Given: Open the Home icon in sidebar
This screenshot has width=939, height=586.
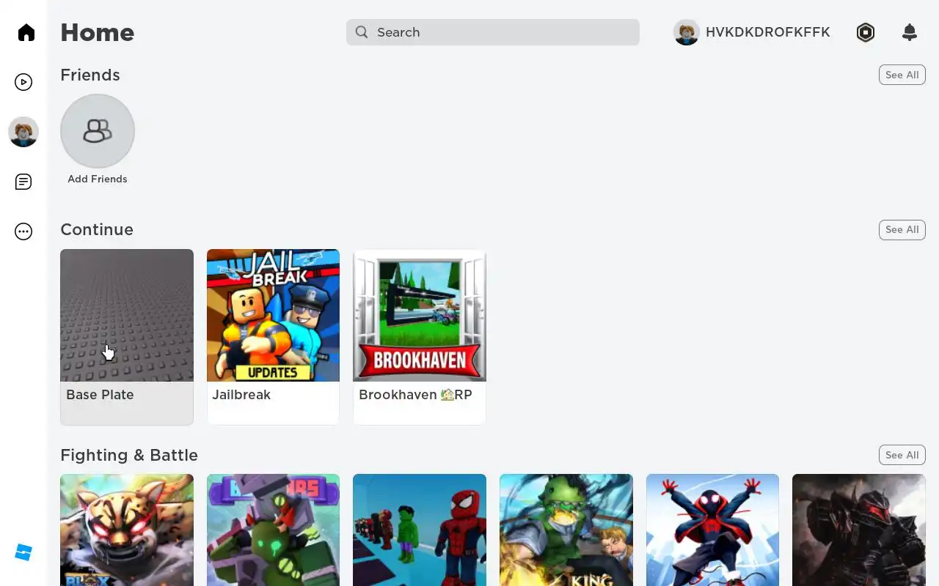Looking at the screenshot, I should tap(26, 32).
